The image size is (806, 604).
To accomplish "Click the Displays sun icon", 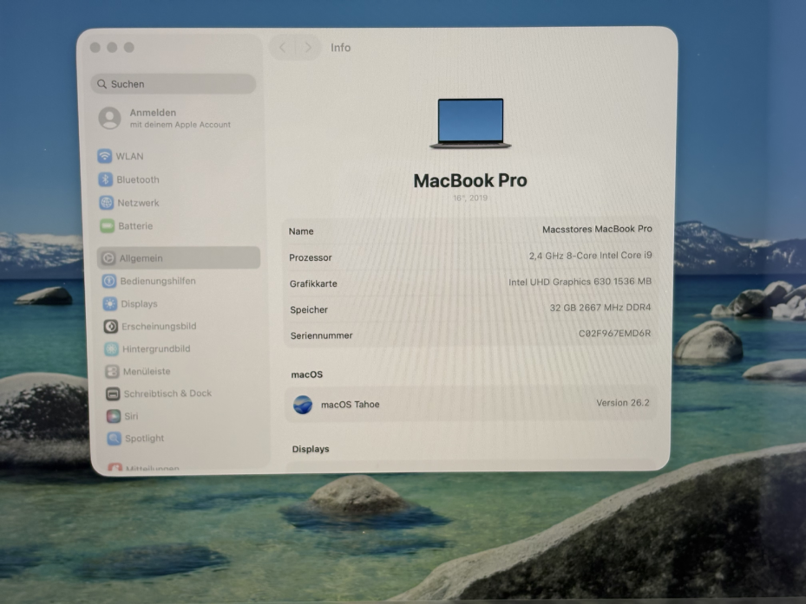I will (110, 303).
